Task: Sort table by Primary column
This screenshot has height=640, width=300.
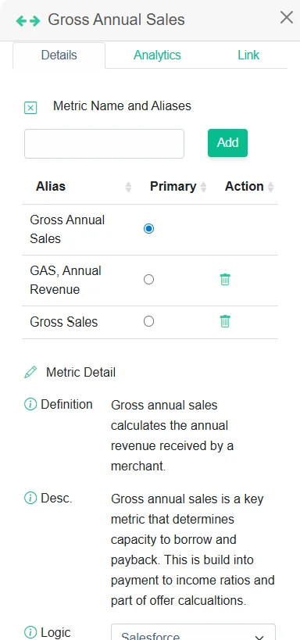Action: tap(203, 187)
